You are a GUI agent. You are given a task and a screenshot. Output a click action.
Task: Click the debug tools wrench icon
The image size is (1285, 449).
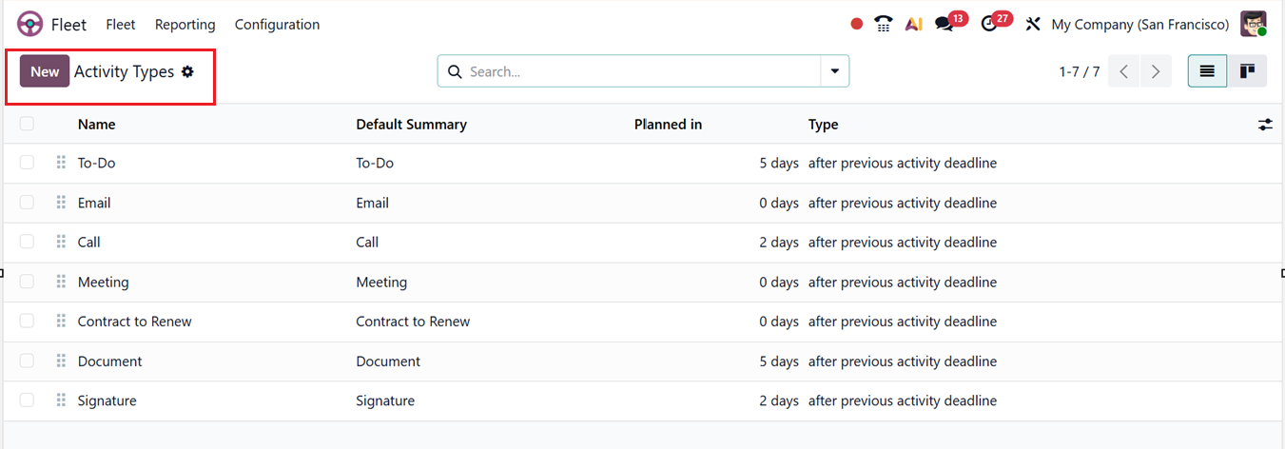click(1033, 24)
